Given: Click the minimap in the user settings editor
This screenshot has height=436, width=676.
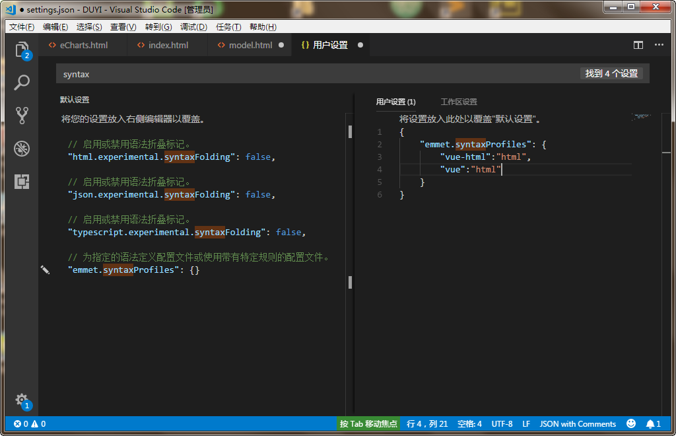Looking at the screenshot, I should coord(642,116).
